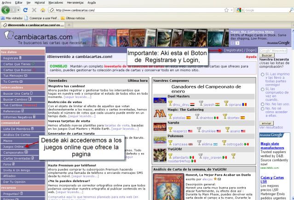Open the Ayuda menu in menu bar
Screen dimensions: 294x200
tap(92, 3)
